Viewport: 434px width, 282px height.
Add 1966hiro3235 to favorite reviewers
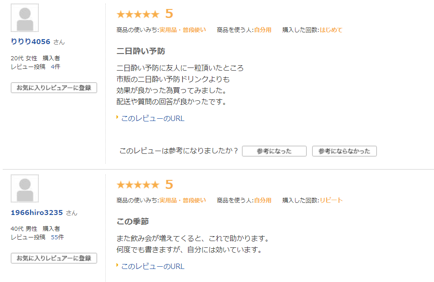[54, 258]
